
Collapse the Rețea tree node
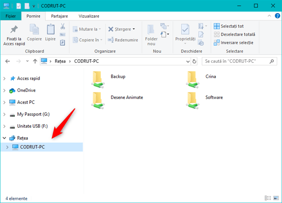[x=4, y=138]
